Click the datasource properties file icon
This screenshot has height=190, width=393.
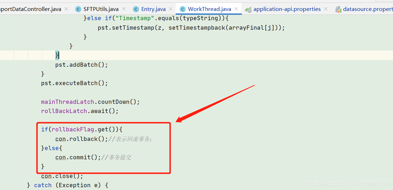[338, 10]
